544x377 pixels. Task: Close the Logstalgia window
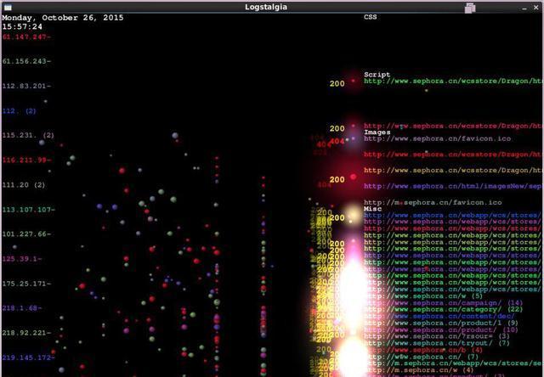(x=535, y=8)
